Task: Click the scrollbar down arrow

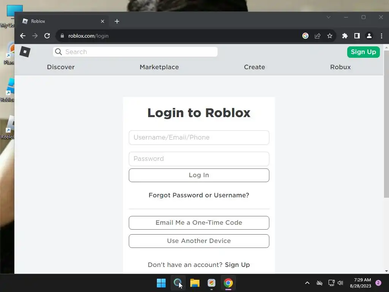Action: pos(386,271)
